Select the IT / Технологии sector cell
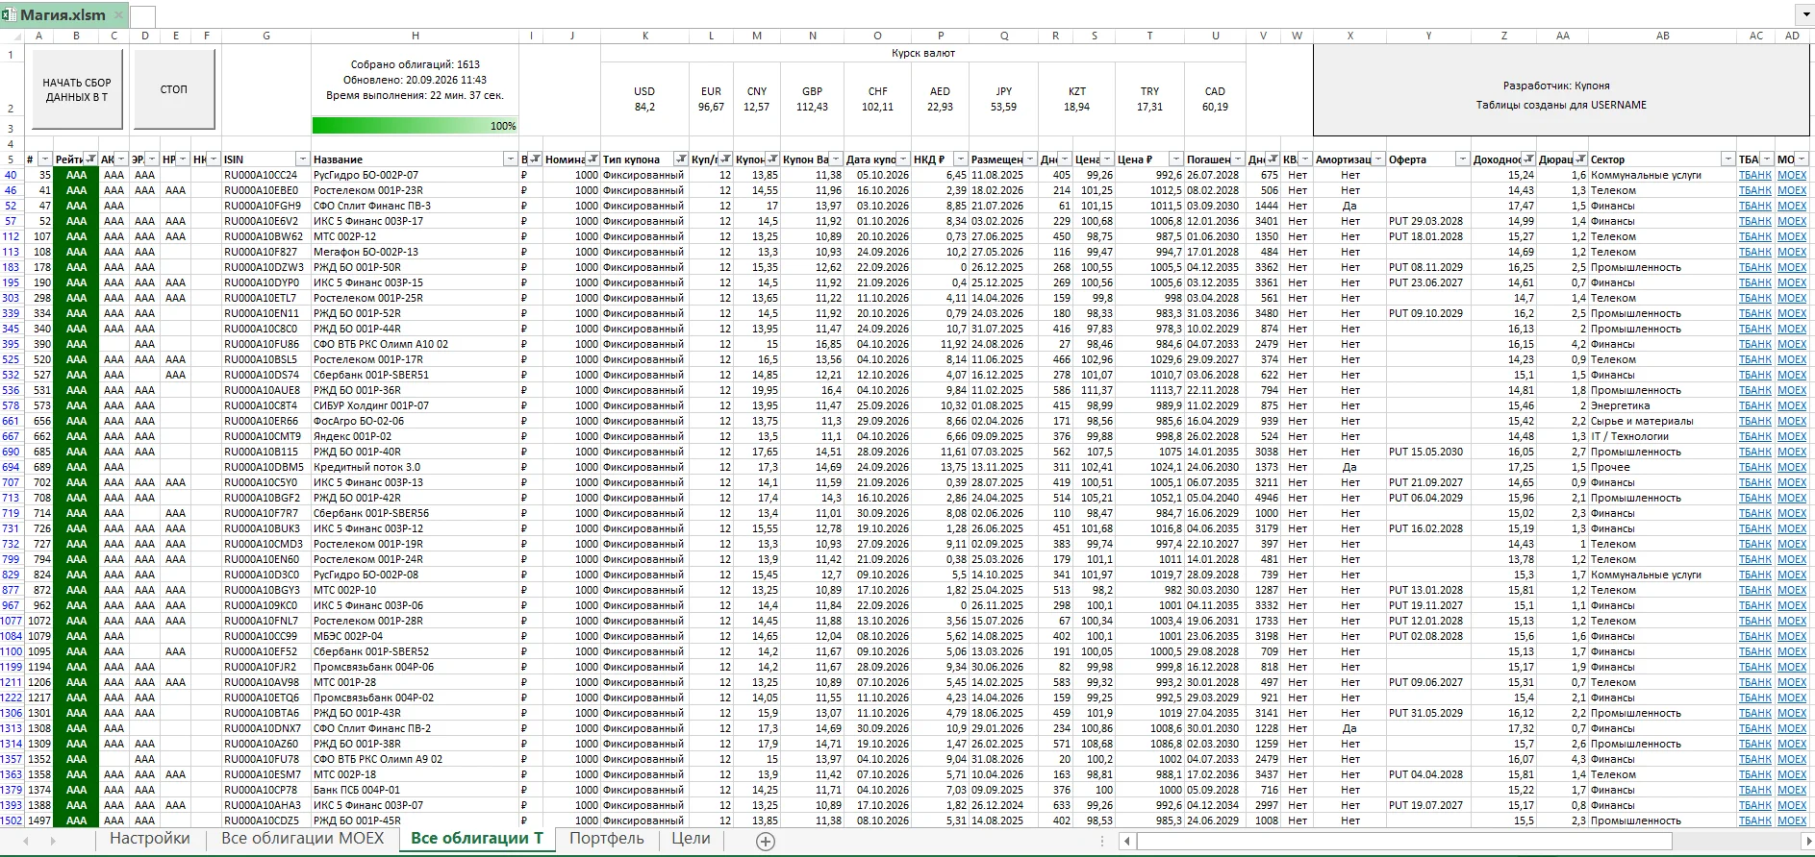 coord(1662,436)
